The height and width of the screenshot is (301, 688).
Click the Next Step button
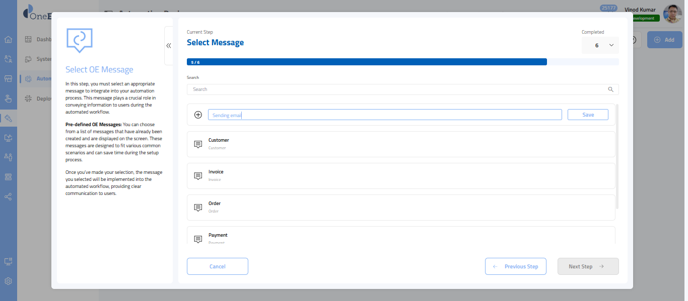[x=588, y=266]
